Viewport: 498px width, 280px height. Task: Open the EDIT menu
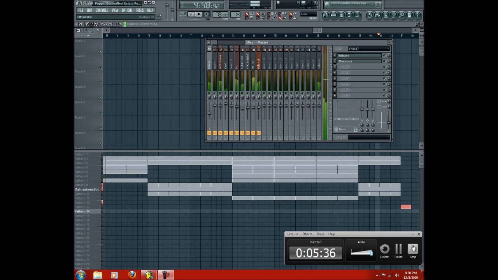click(89, 10)
